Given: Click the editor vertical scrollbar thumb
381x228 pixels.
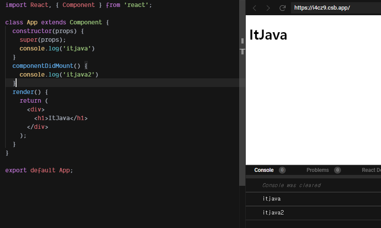Looking at the screenshot, I should (x=242, y=92).
